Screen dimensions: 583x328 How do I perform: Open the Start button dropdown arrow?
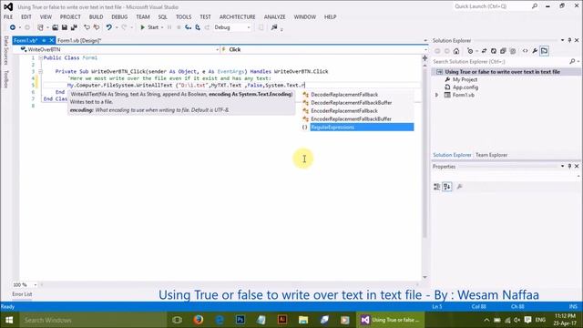click(162, 27)
